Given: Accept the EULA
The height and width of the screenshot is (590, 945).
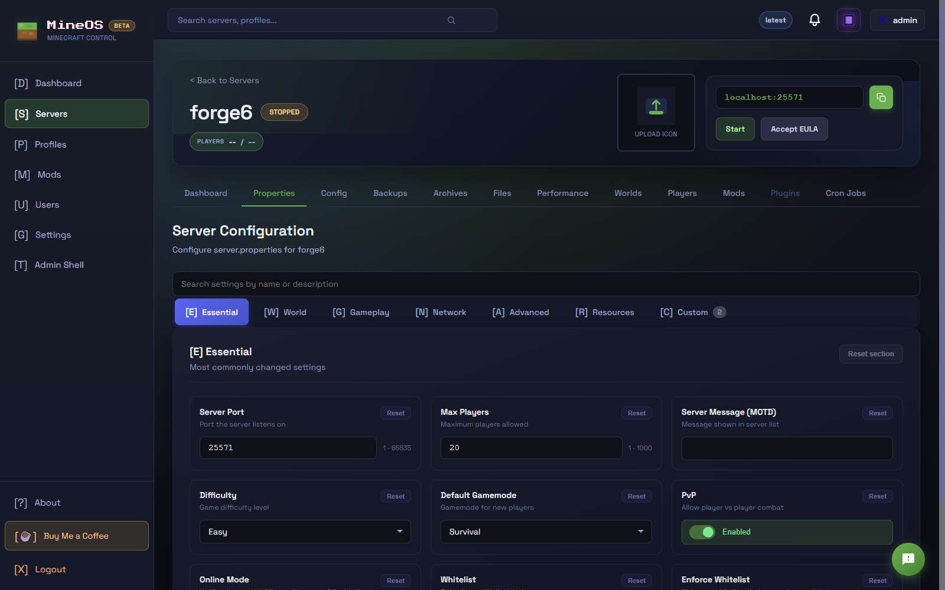Looking at the screenshot, I should [x=794, y=129].
